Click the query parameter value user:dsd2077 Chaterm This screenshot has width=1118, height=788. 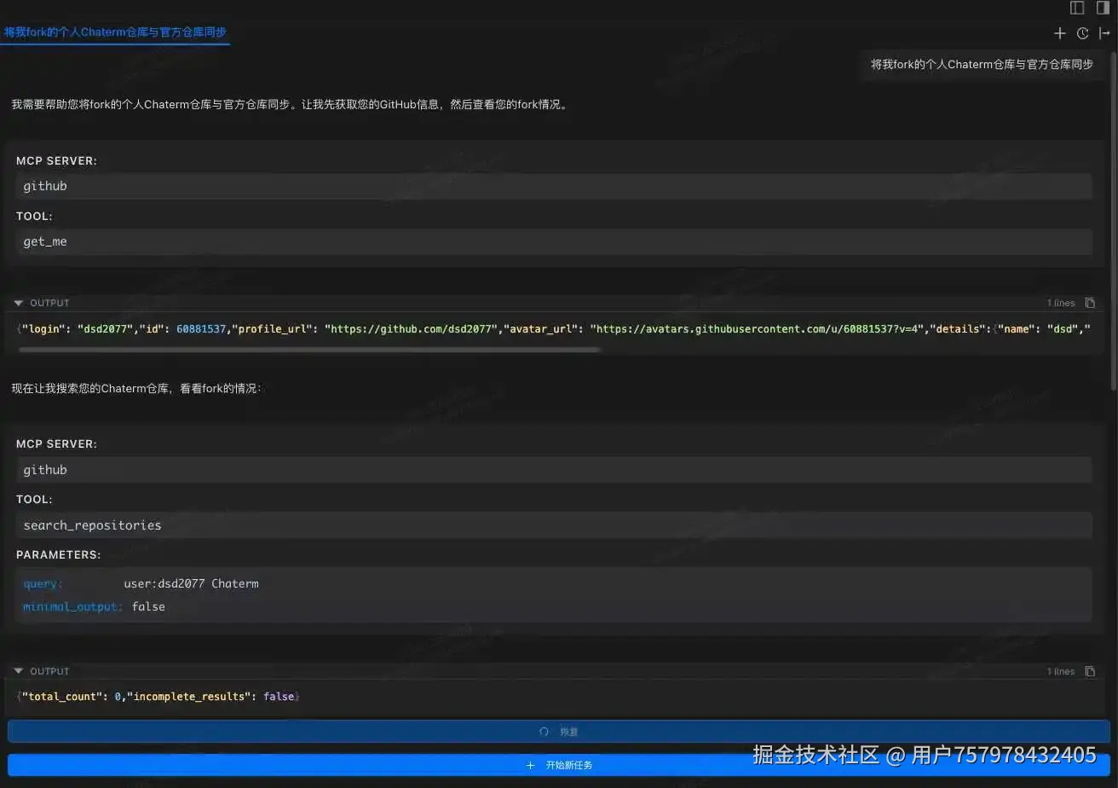click(191, 584)
